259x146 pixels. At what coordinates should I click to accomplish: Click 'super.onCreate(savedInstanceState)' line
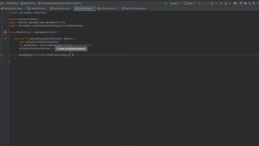(x=39, y=42)
